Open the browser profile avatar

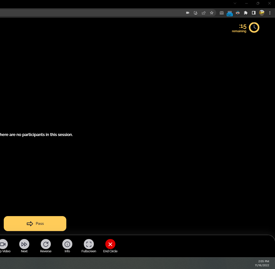click(262, 13)
